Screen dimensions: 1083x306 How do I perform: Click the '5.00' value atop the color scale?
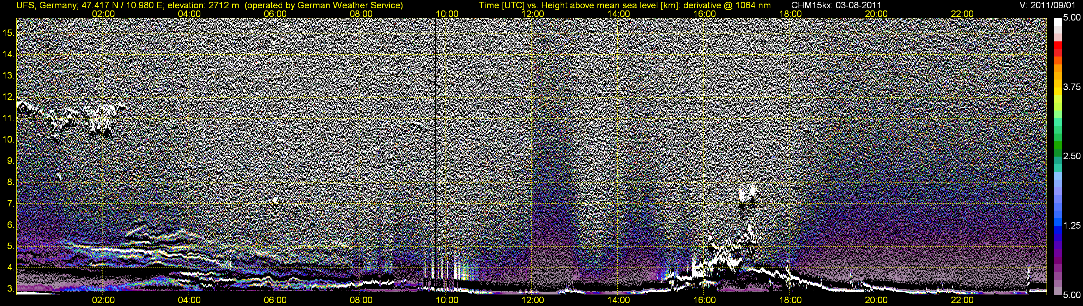[1072, 18]
